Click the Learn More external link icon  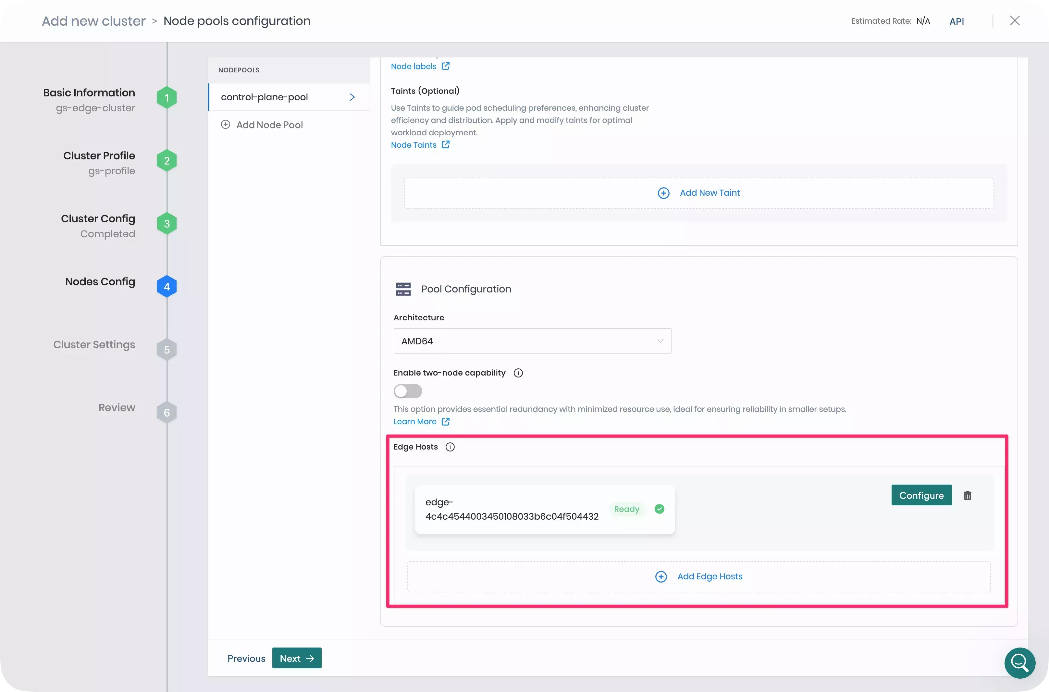[x=445, y=422]
